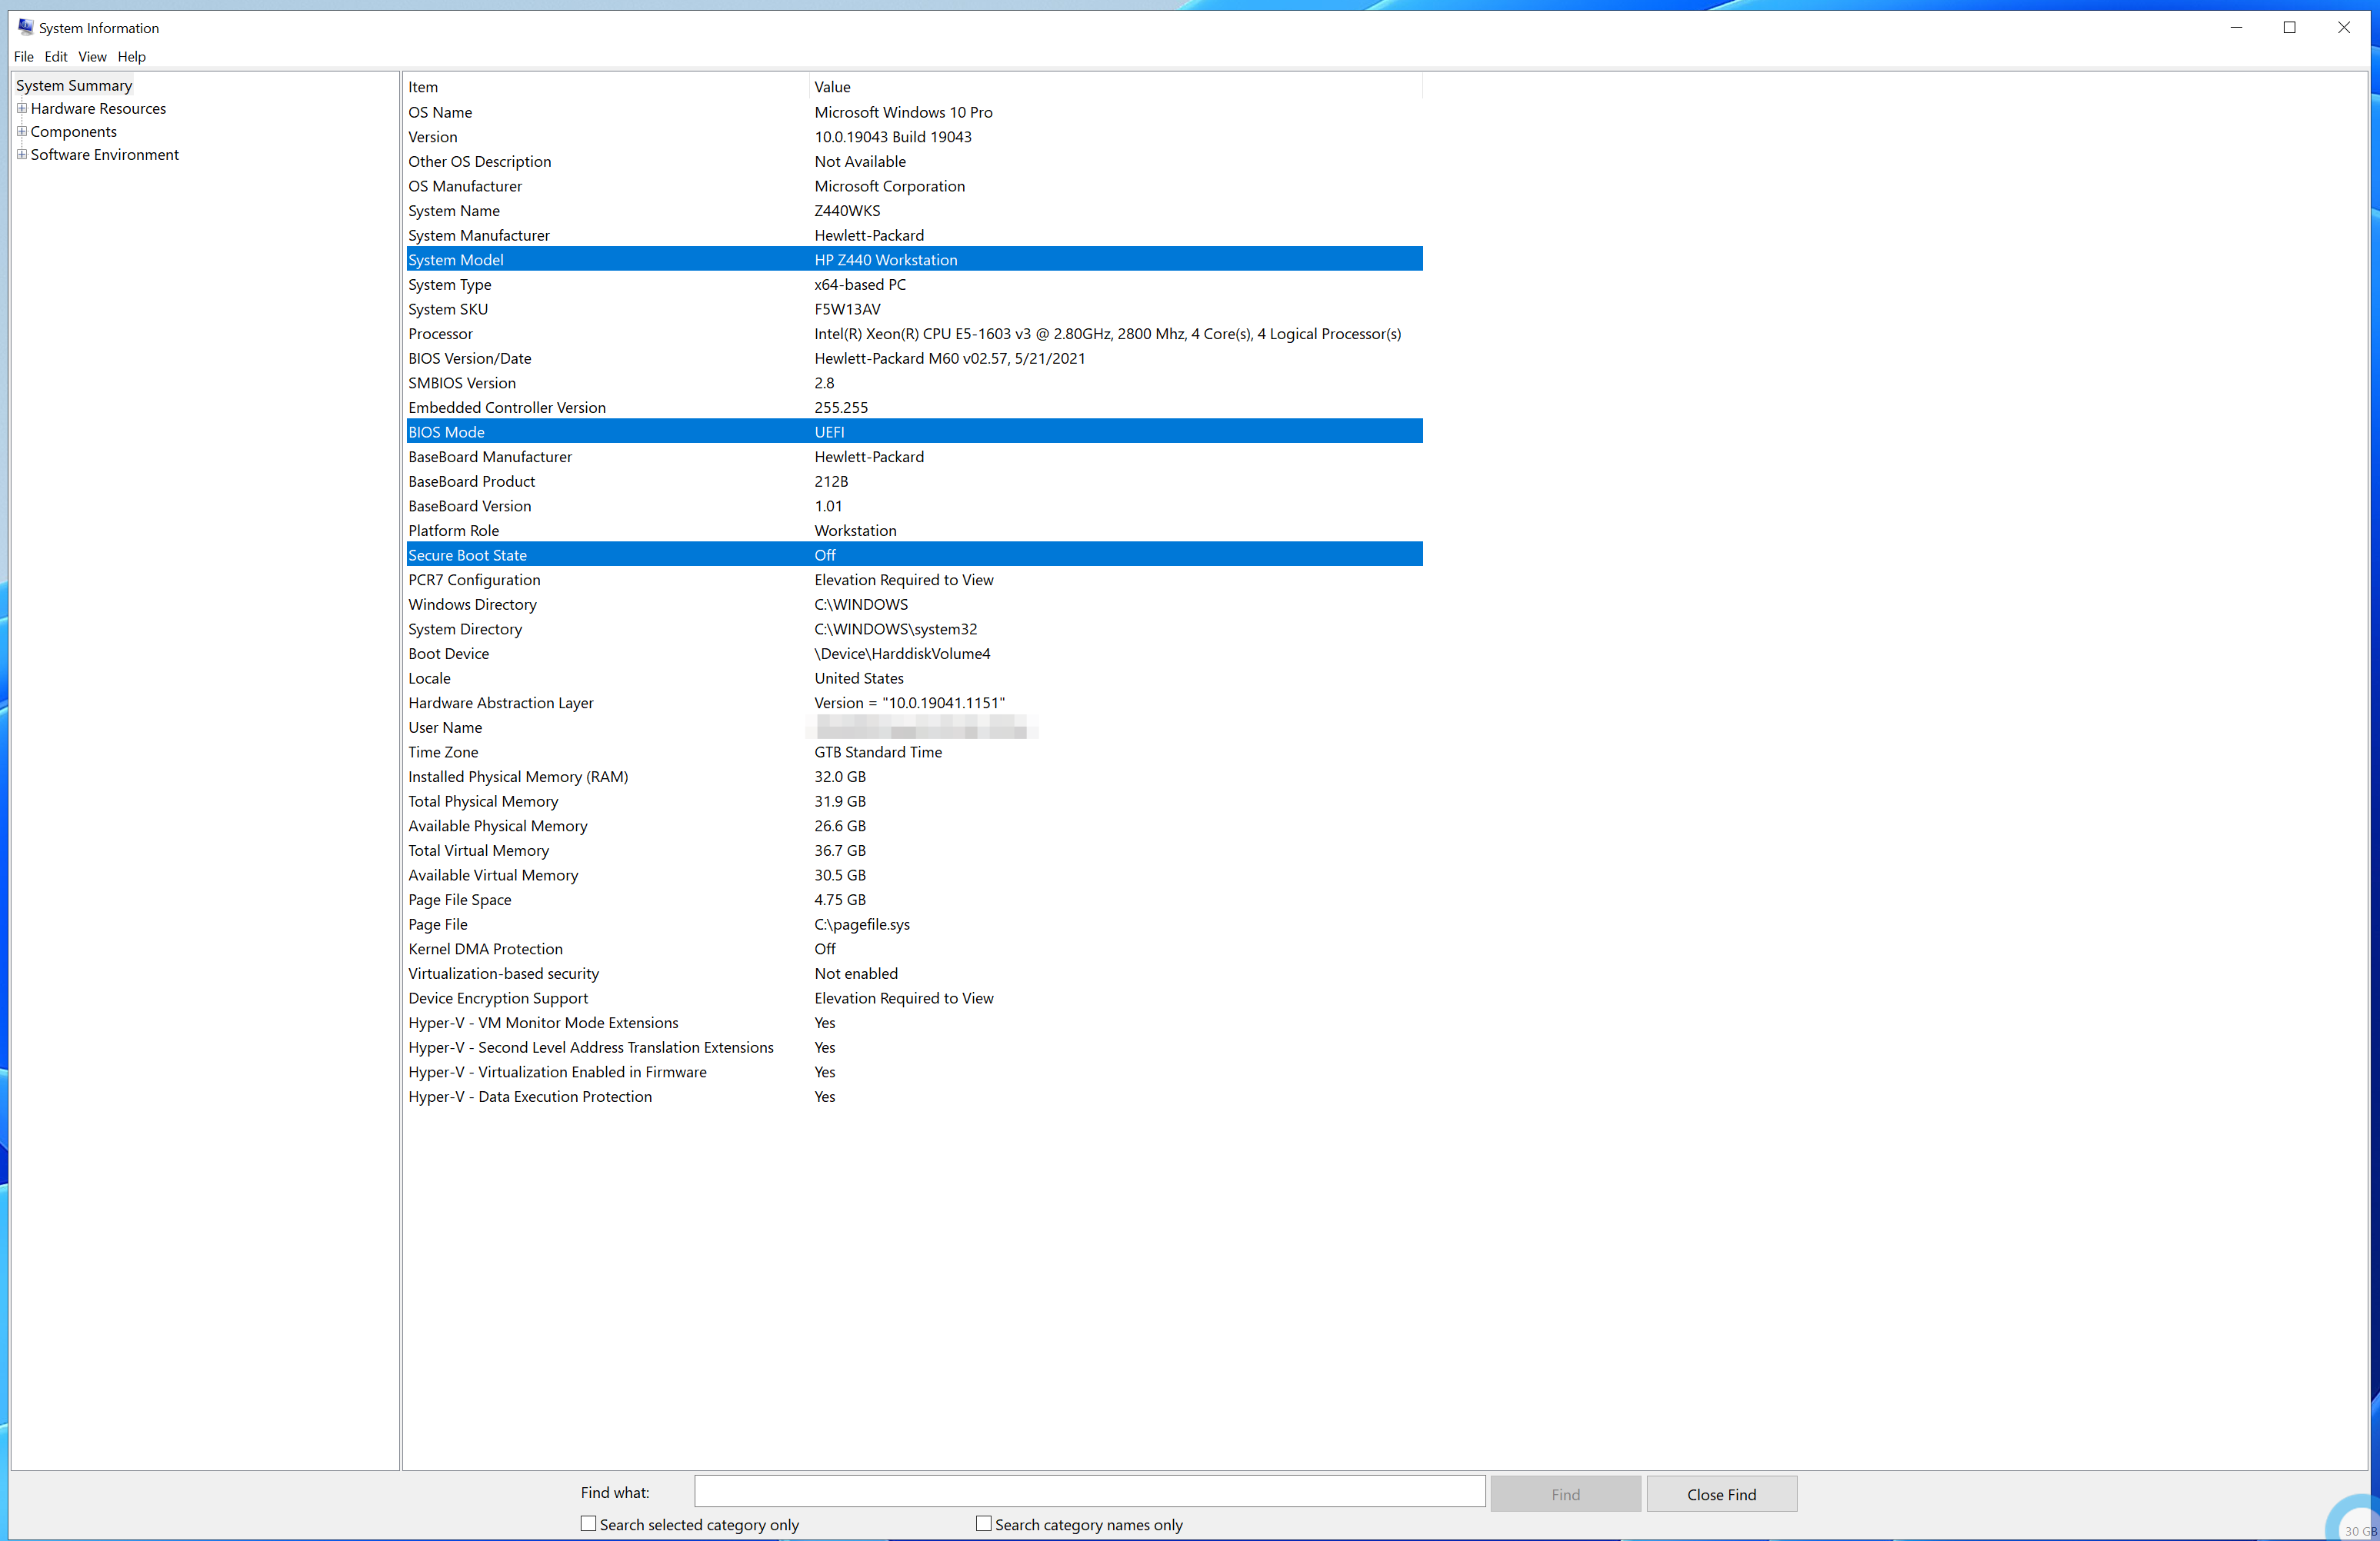Screen dimensions: 2380x1541
Task: Select the Components tree label
Action: pos(73,132)
